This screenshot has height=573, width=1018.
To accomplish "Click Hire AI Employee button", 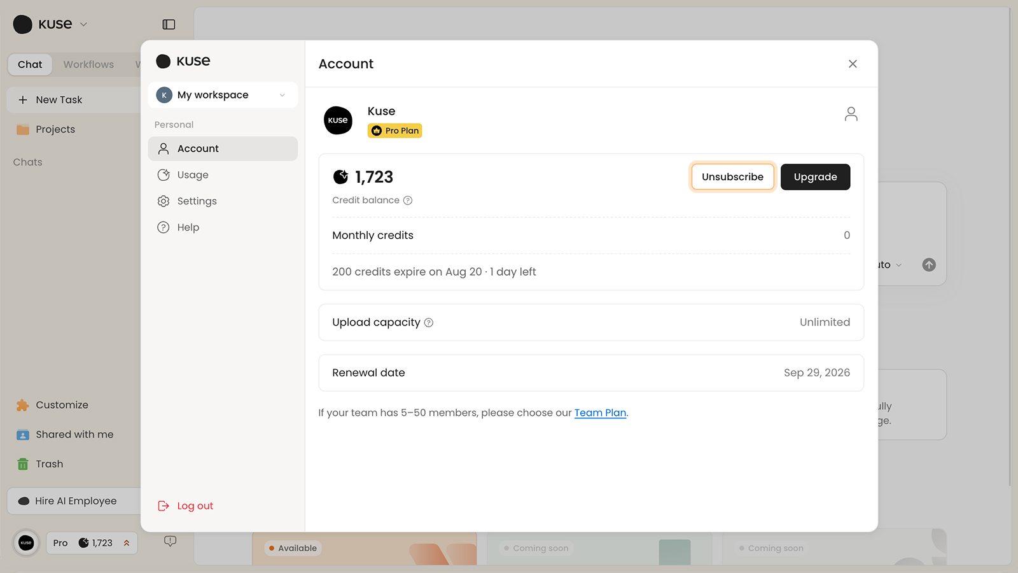I will pos(73,501).
